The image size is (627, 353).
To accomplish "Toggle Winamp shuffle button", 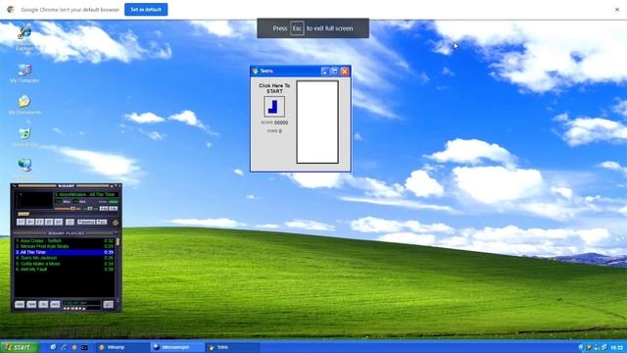I will click(x=86, y=223).
